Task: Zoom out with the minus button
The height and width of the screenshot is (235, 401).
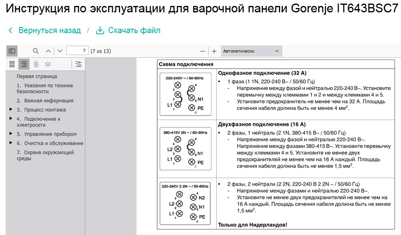Action: tap(203, 51)
